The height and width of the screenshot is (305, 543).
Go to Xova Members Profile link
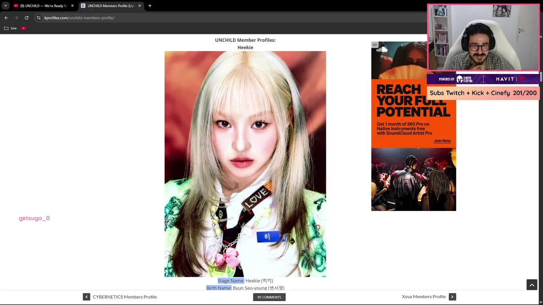click(x=424, y=297)
